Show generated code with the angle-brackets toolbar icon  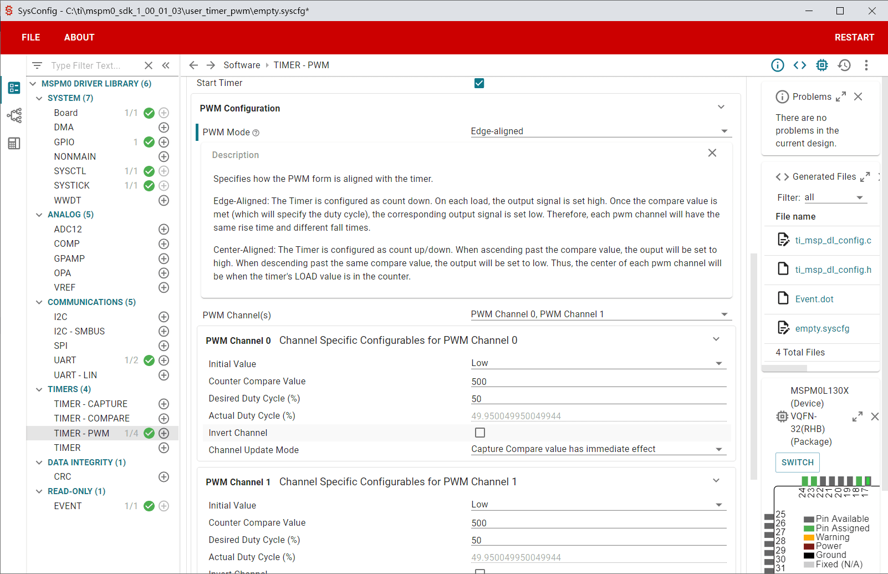799,65
